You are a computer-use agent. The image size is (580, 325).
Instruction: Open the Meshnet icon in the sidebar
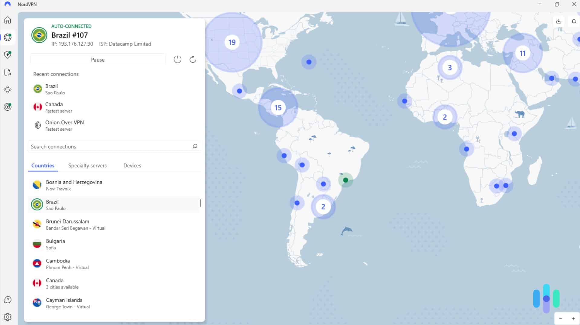(x=8, y=89)
